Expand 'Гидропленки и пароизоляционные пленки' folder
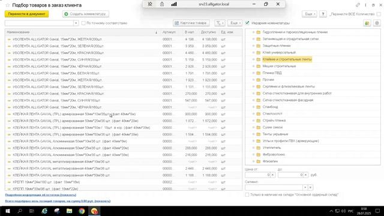Viewport: 384px width, 216px height. (253, 32)
